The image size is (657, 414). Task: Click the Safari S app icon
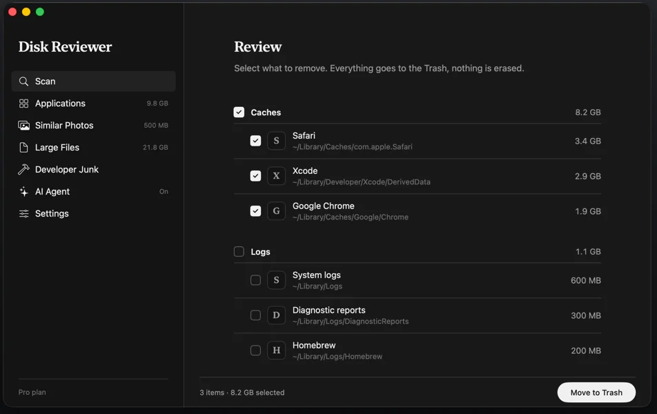click(x=276, y=141)
